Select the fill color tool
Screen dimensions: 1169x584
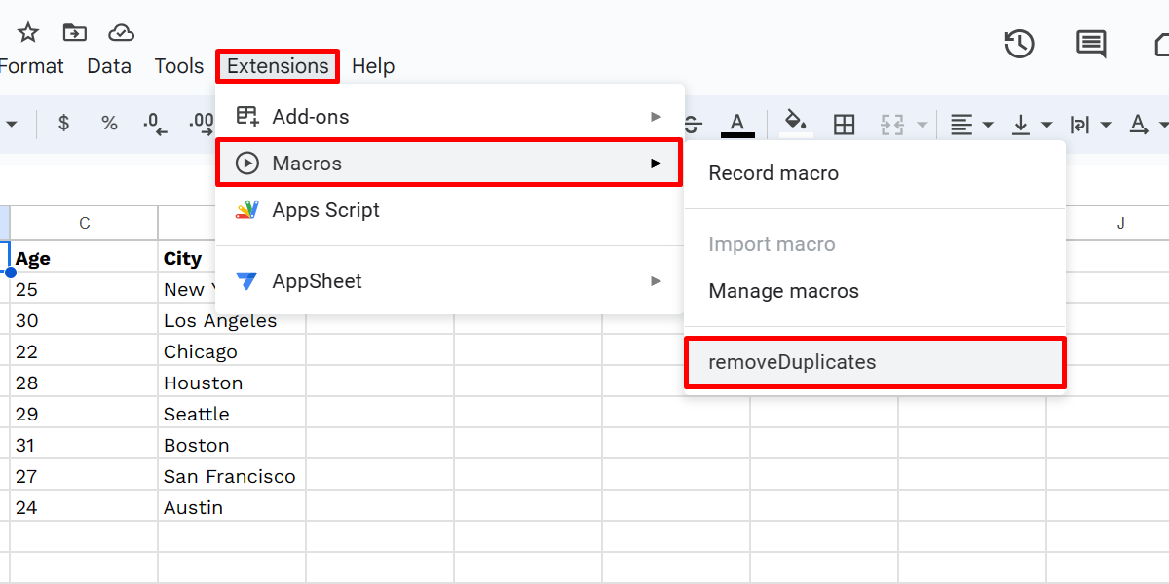[x=796, y=124]
